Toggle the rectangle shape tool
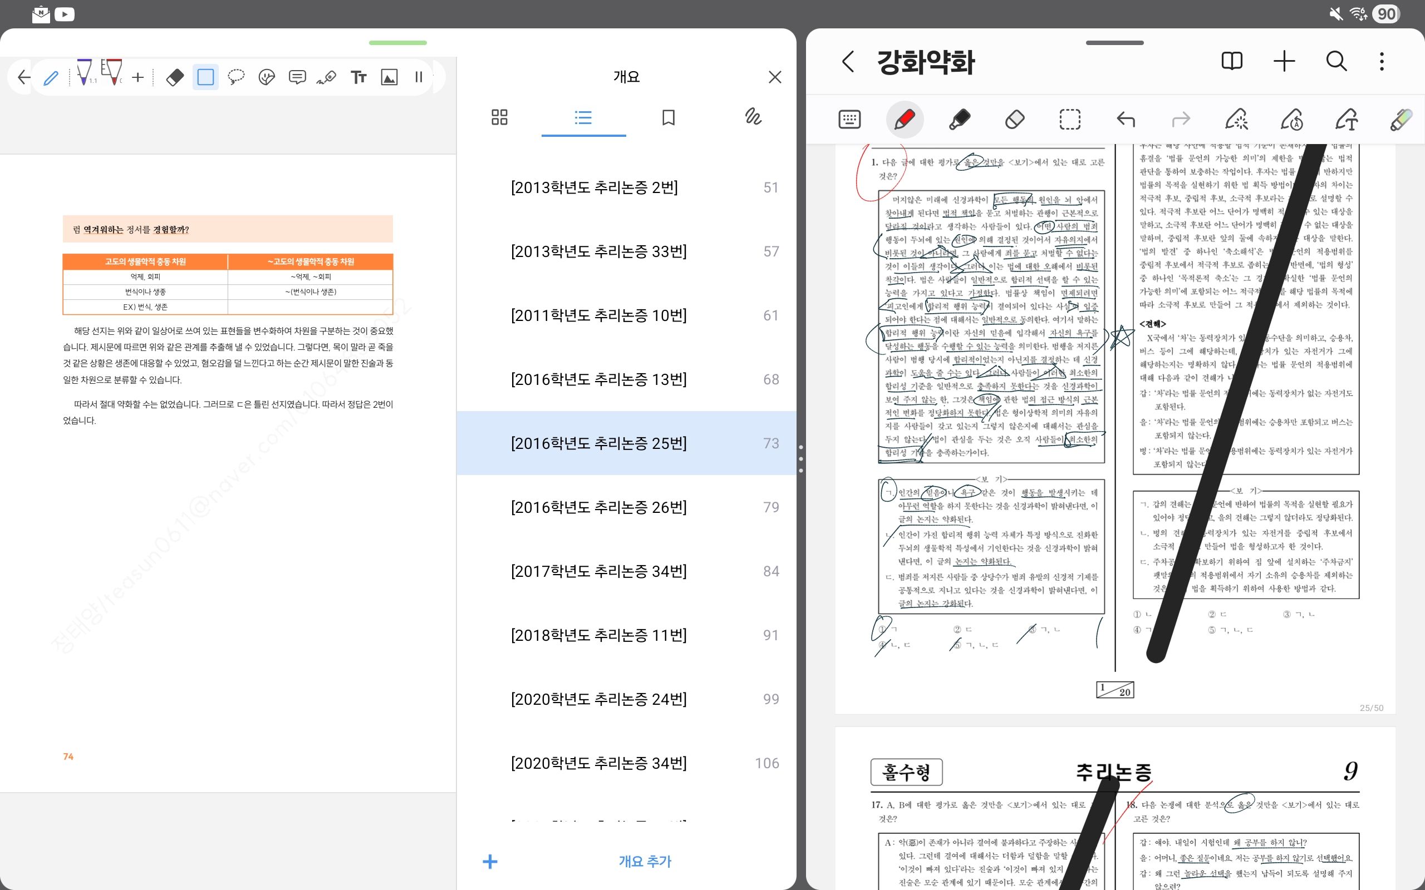Viewport: 1425px width, 890px height. [x=205, y=77]
